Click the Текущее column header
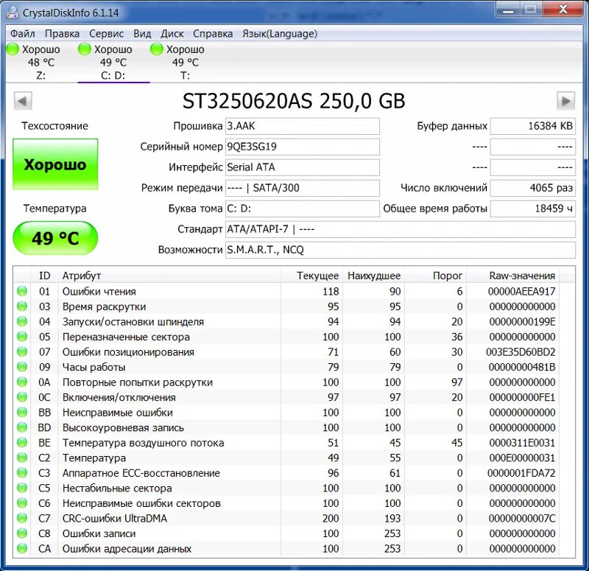Viewport: 589px width, 571px height. 311,276
